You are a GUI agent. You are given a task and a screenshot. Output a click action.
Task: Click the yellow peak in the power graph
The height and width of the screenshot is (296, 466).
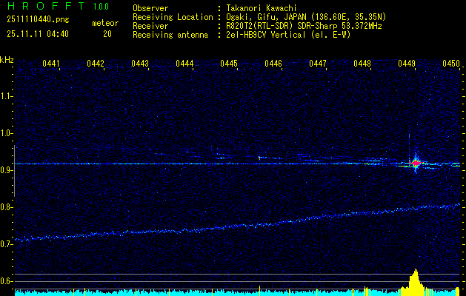click(416, 281)
